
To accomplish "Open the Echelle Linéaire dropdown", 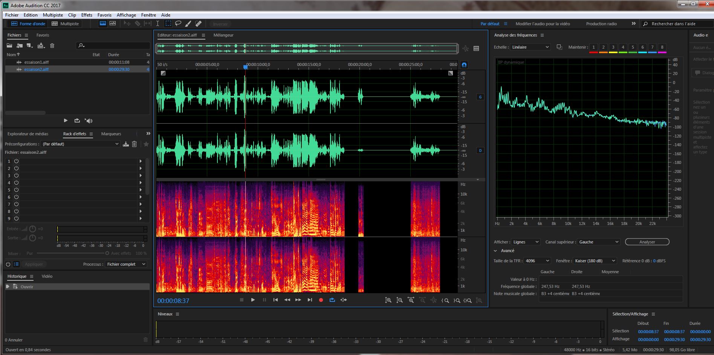I will click(531, 47).
